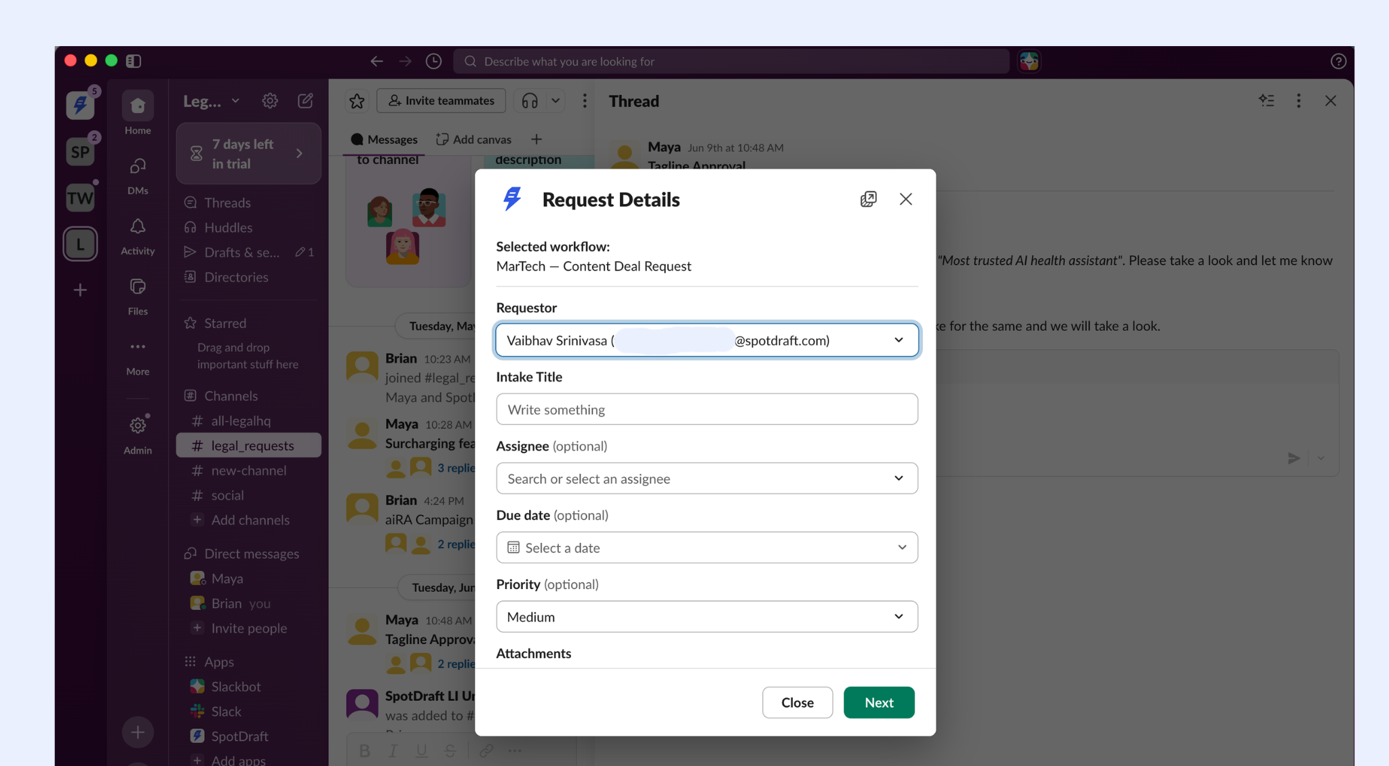The width and height of the screenshot is (1389, 766).
Task: Open history clock icon
Action: 433,61
